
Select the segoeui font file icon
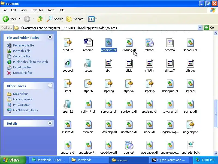tap(68, 63)
